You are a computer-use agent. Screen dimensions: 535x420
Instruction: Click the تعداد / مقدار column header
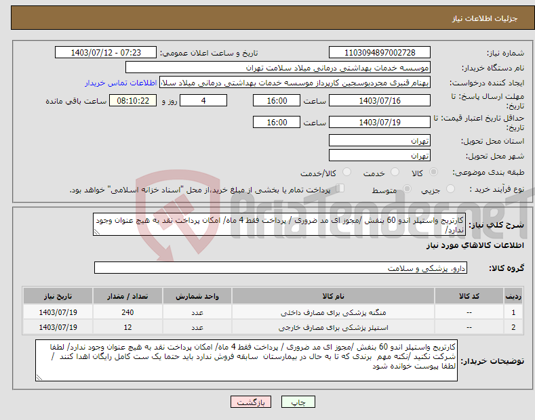point(127,296)
